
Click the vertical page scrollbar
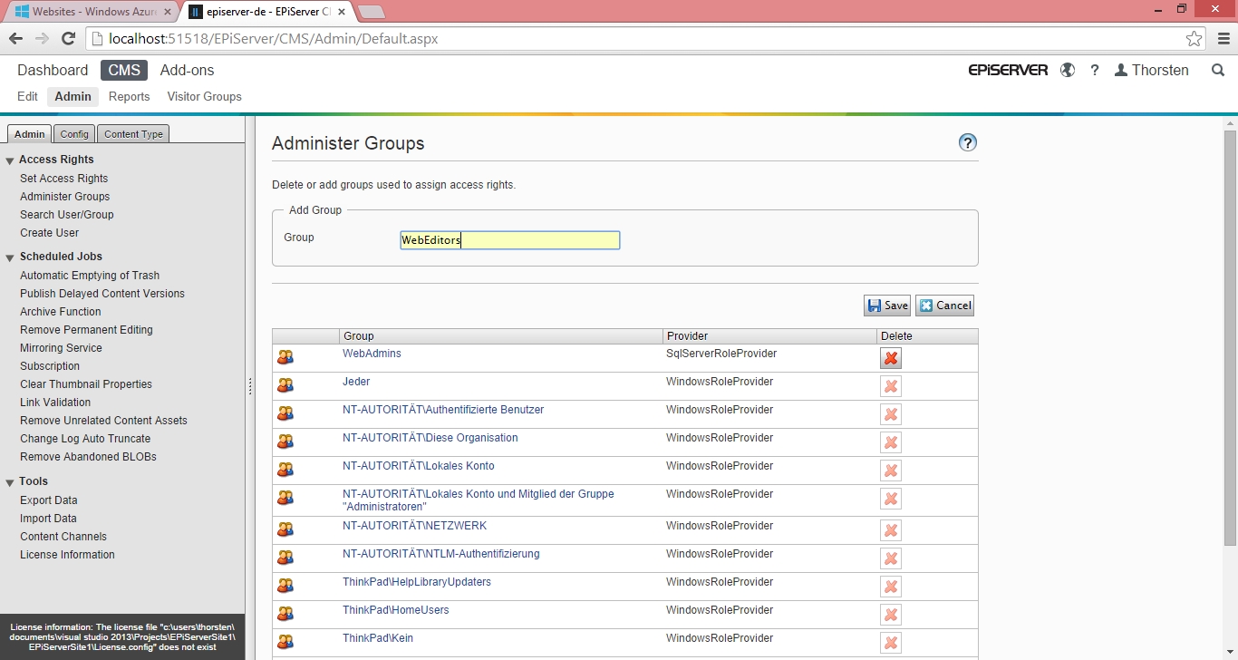pos(1230,337)
